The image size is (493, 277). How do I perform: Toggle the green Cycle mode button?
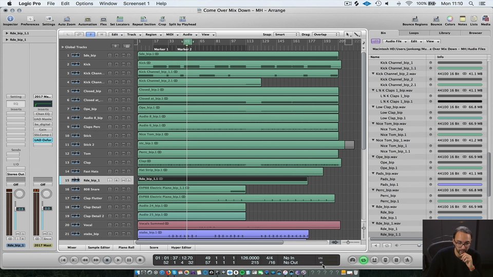tap(364, 260)
